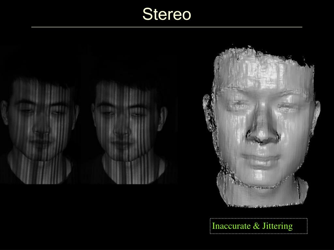
Task: Click the second striped-face stereo image
Action: [129, 132]
